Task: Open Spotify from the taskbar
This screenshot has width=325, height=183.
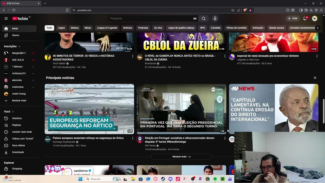Action: point(215,179)
